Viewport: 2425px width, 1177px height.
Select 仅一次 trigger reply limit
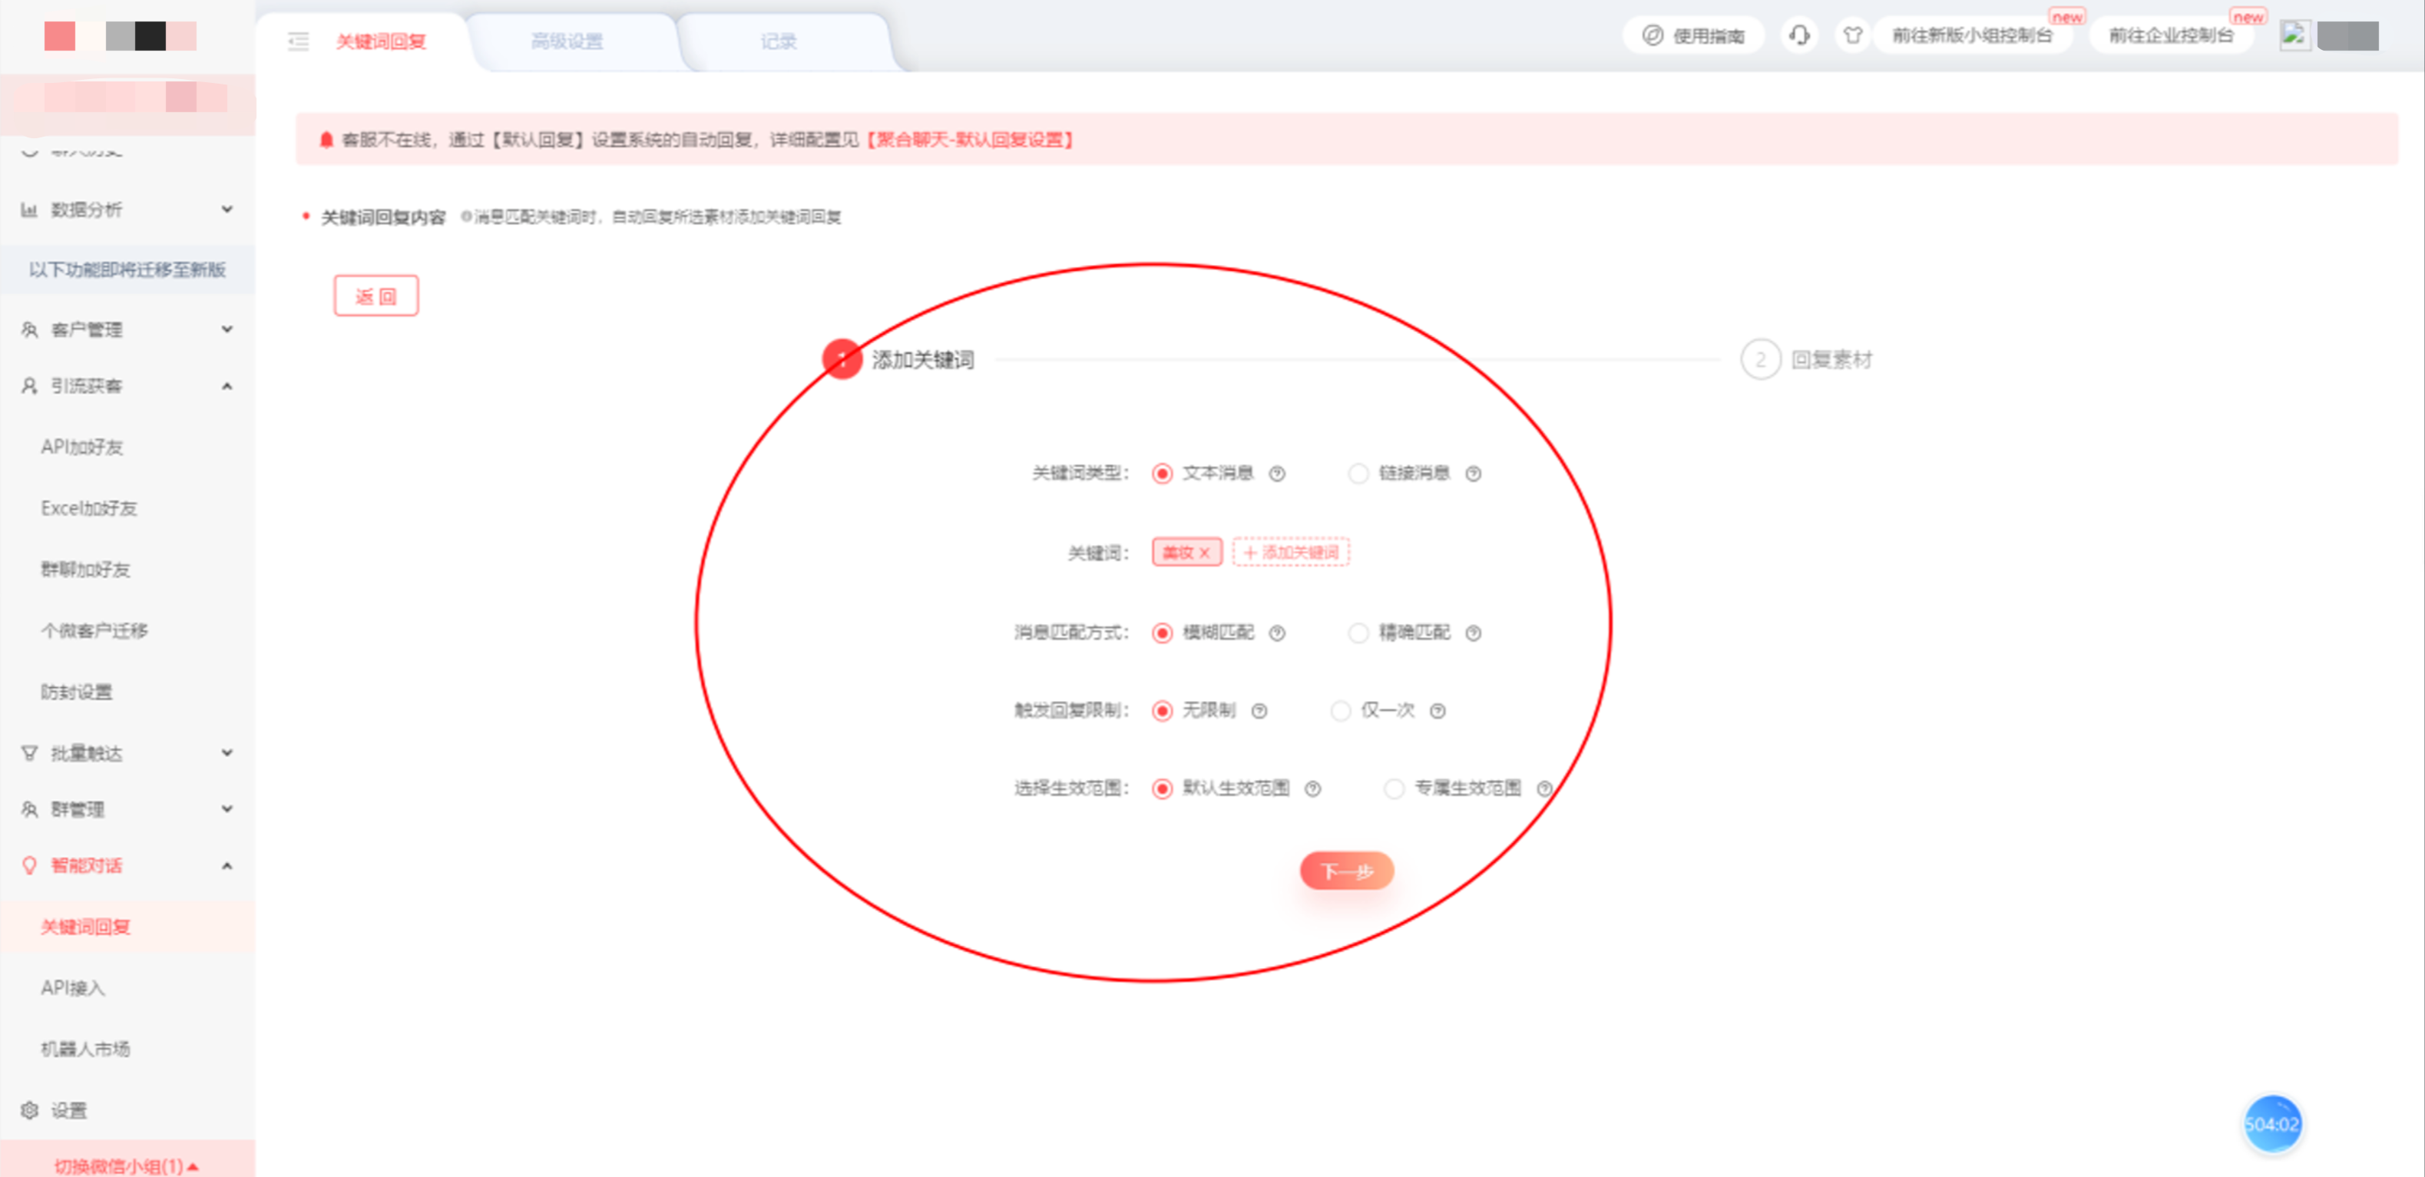[1341, 711]
